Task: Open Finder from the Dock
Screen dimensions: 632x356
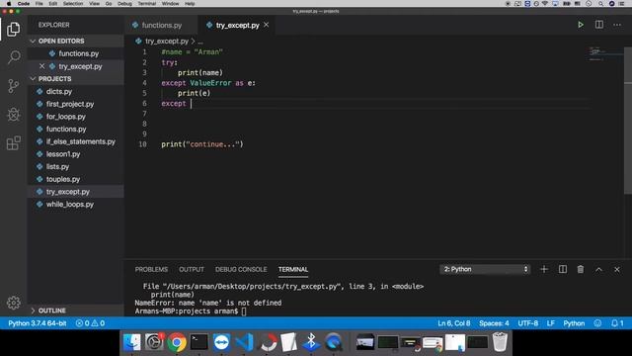Action: pyautogui.click(x=131, y=343)
